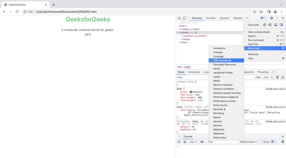Image resolution: width=286 pixels, height=158 pixels.
Task: Choose Rendering in More tools menu
Action: tap(226, 113)
